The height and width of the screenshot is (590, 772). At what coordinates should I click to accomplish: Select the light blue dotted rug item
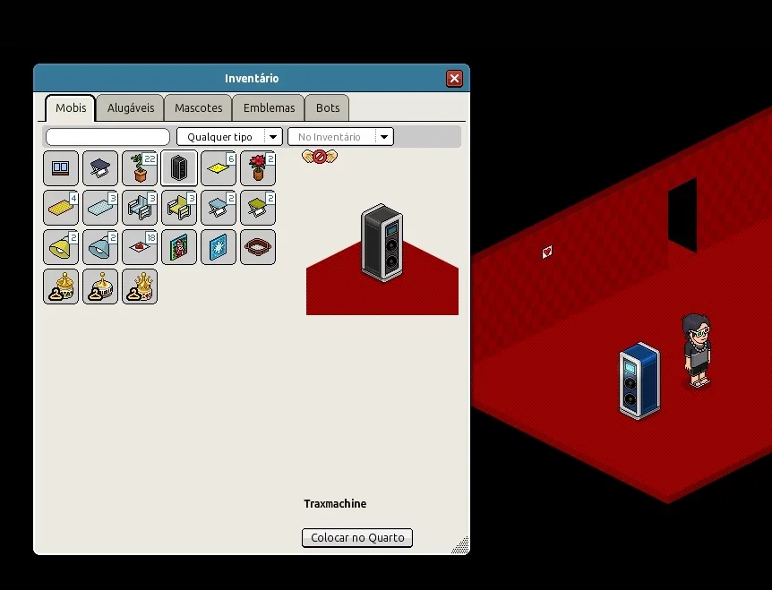[100, 208]
